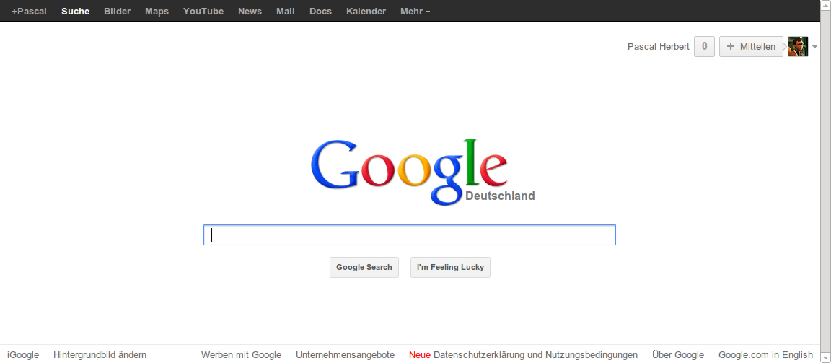831x363 pixels.
Task: Open Docs in the navigation bar
Action: [320, 11]
